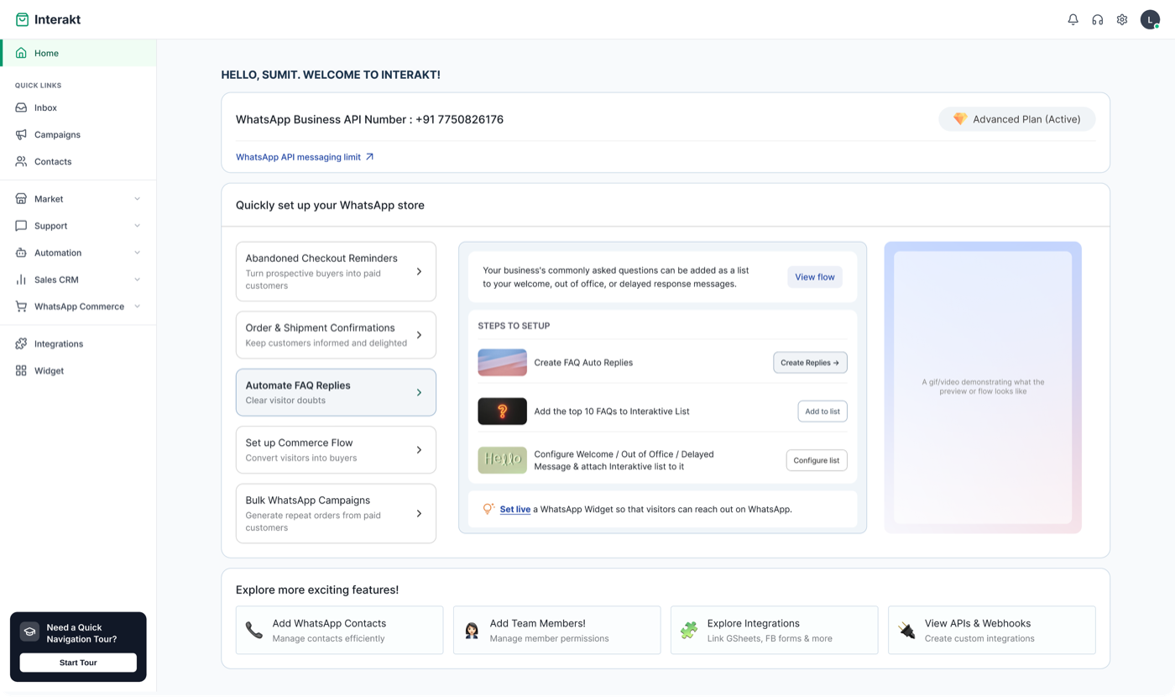The height and width of the screenshot is (697, 1175).
Task: Click the telephone icon on Add WhatsApp Contacts
Action: pos(253,630)
